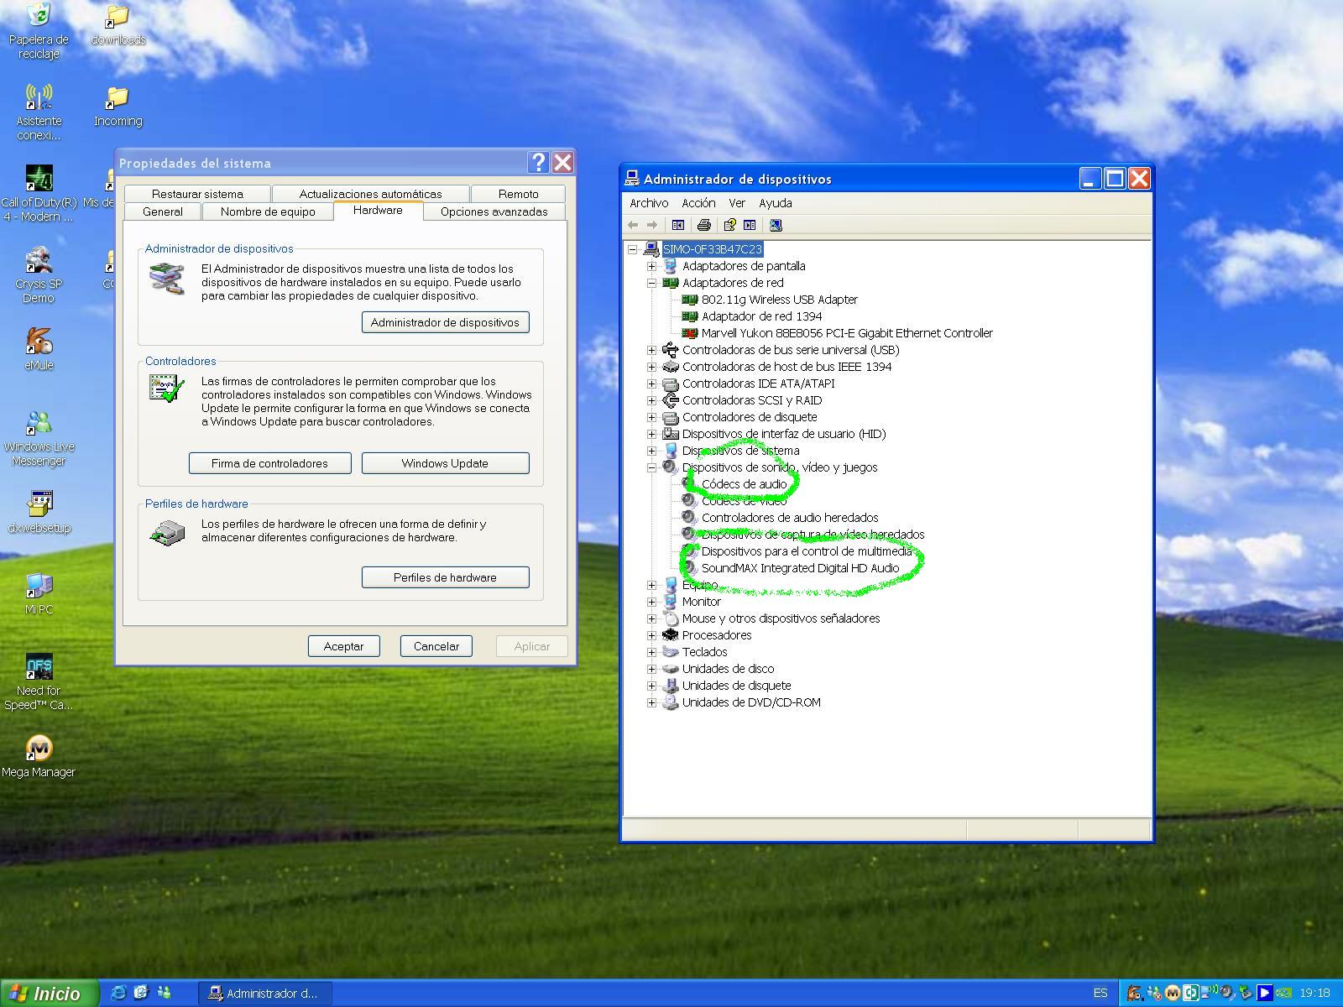
Task: Click the Print toolbar icon in Device Manager
Action: point(704,225)
